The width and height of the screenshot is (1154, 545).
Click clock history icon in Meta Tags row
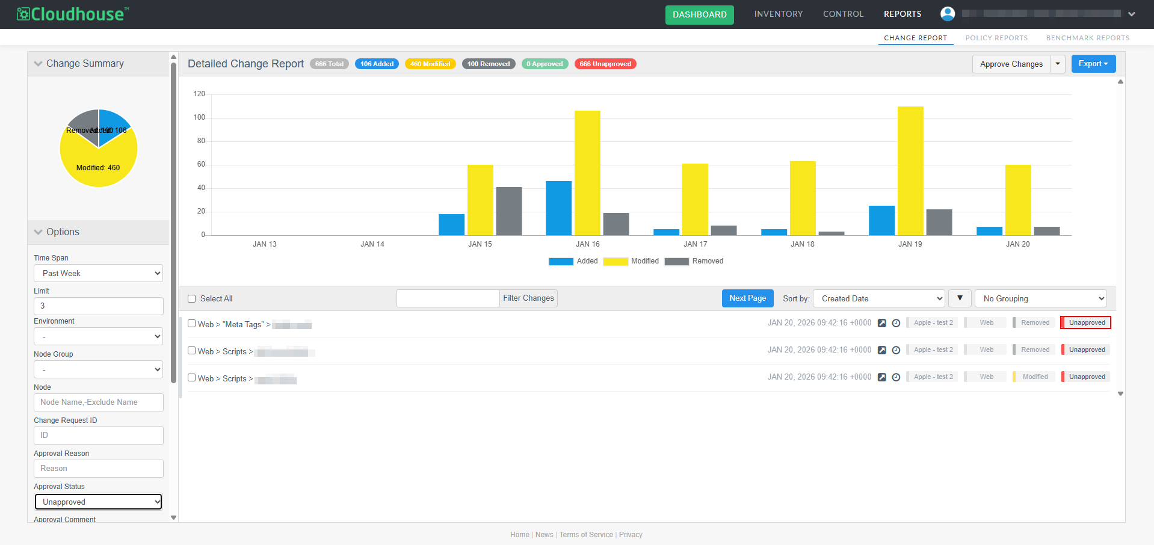pyautogui.click(x=896, y=323)
